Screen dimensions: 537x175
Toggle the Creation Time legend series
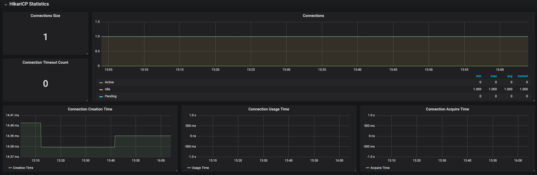23,168
